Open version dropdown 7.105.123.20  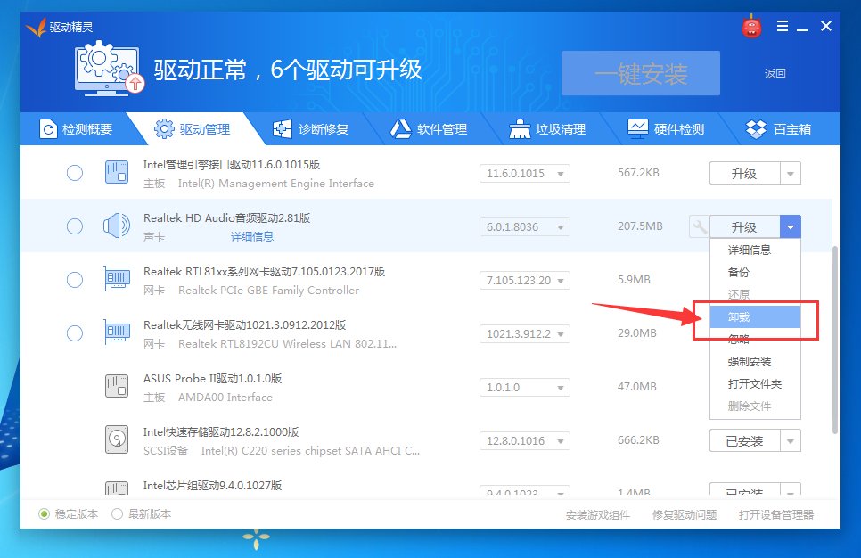524,280
